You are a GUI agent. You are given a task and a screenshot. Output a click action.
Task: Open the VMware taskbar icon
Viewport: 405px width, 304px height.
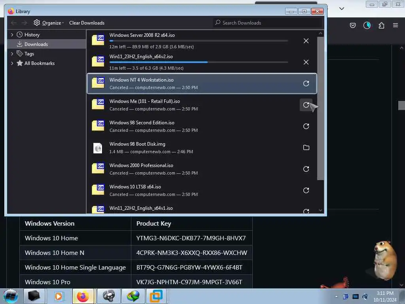[x=157, y=296]
